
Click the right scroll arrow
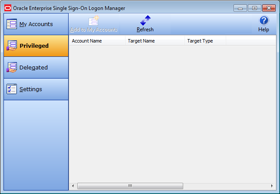[272, 186]
